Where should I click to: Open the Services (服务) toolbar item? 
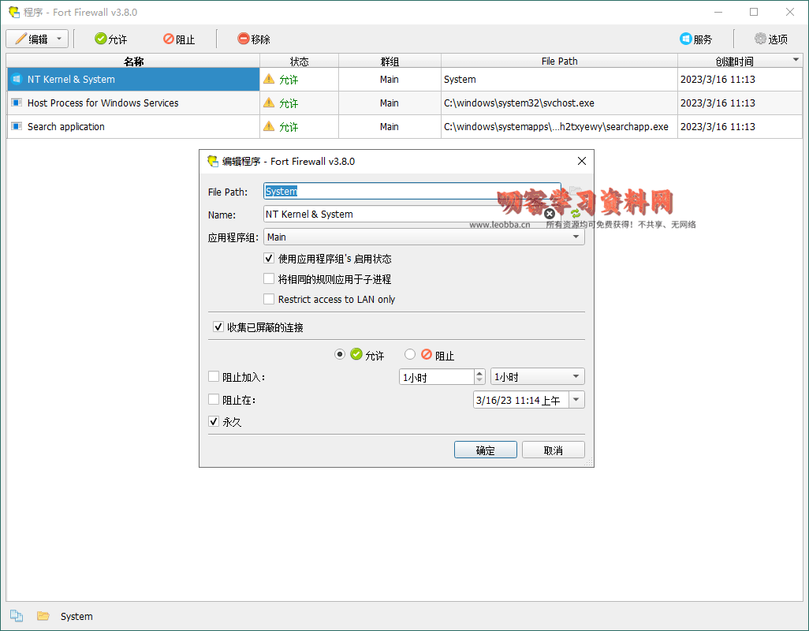click(x=695, y=39)
